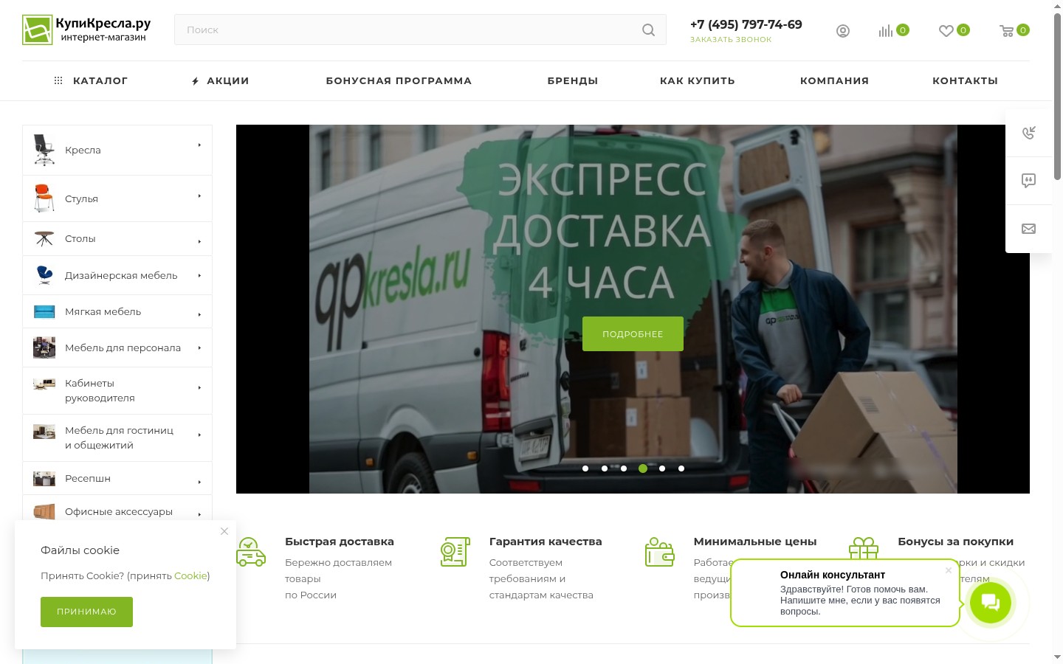This screenshot has height=664, width=1063.
Task: Open the Офисные аксессуары category
Action: pos(117,511)
